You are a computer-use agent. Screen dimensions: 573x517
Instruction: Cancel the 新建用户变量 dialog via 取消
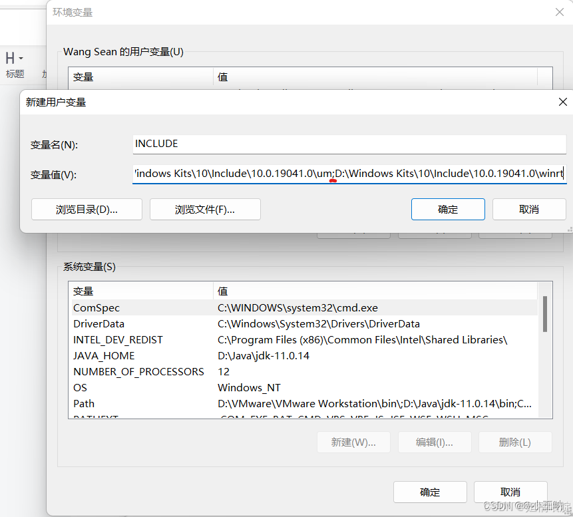click(529, 209)
